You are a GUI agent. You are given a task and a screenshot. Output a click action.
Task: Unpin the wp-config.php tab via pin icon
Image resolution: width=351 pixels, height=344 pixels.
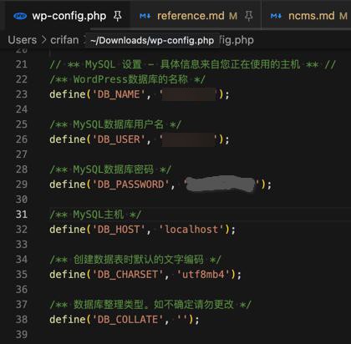click(118, 16)
